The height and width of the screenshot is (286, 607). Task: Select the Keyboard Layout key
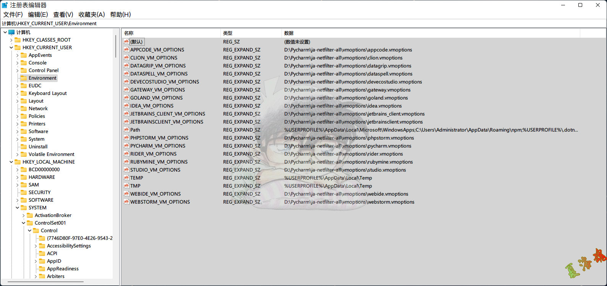coord(47,93)
